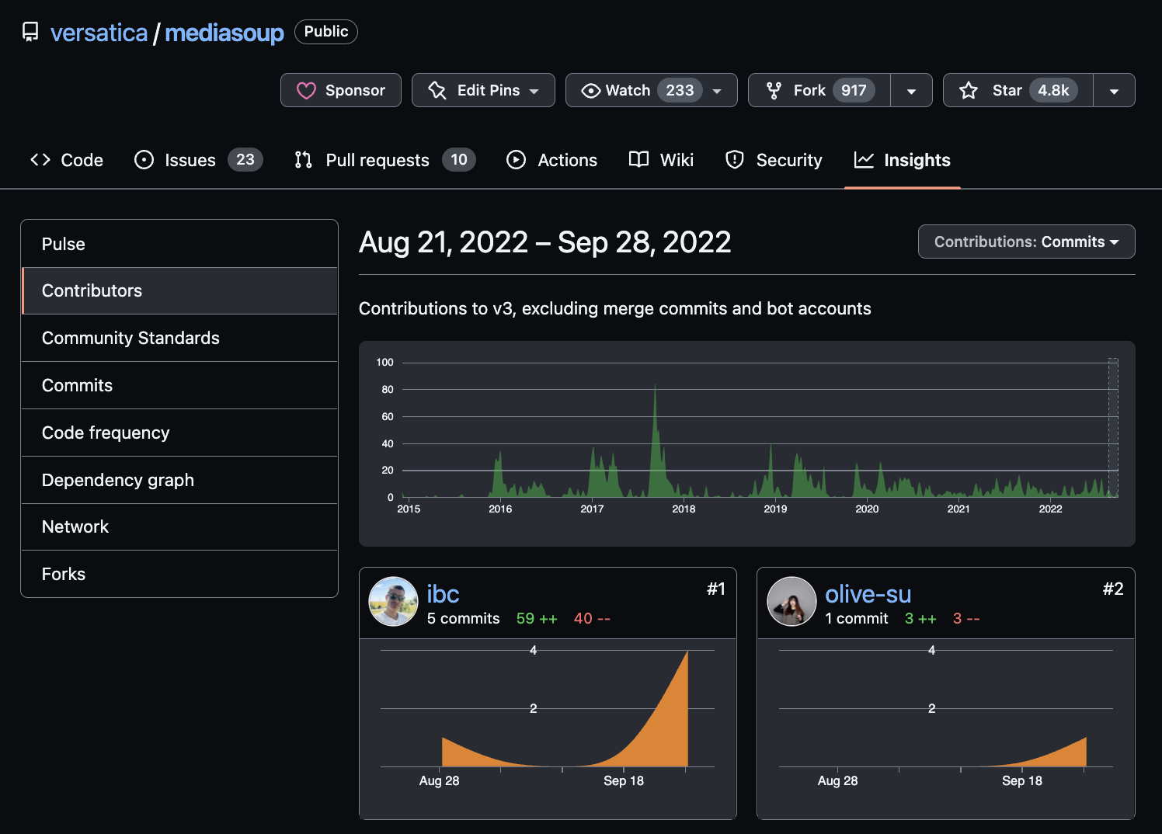1162x834 pixels.
Task: Click the fork icon on Fork button
Action: pyautogui.click(x=774, y=91)
